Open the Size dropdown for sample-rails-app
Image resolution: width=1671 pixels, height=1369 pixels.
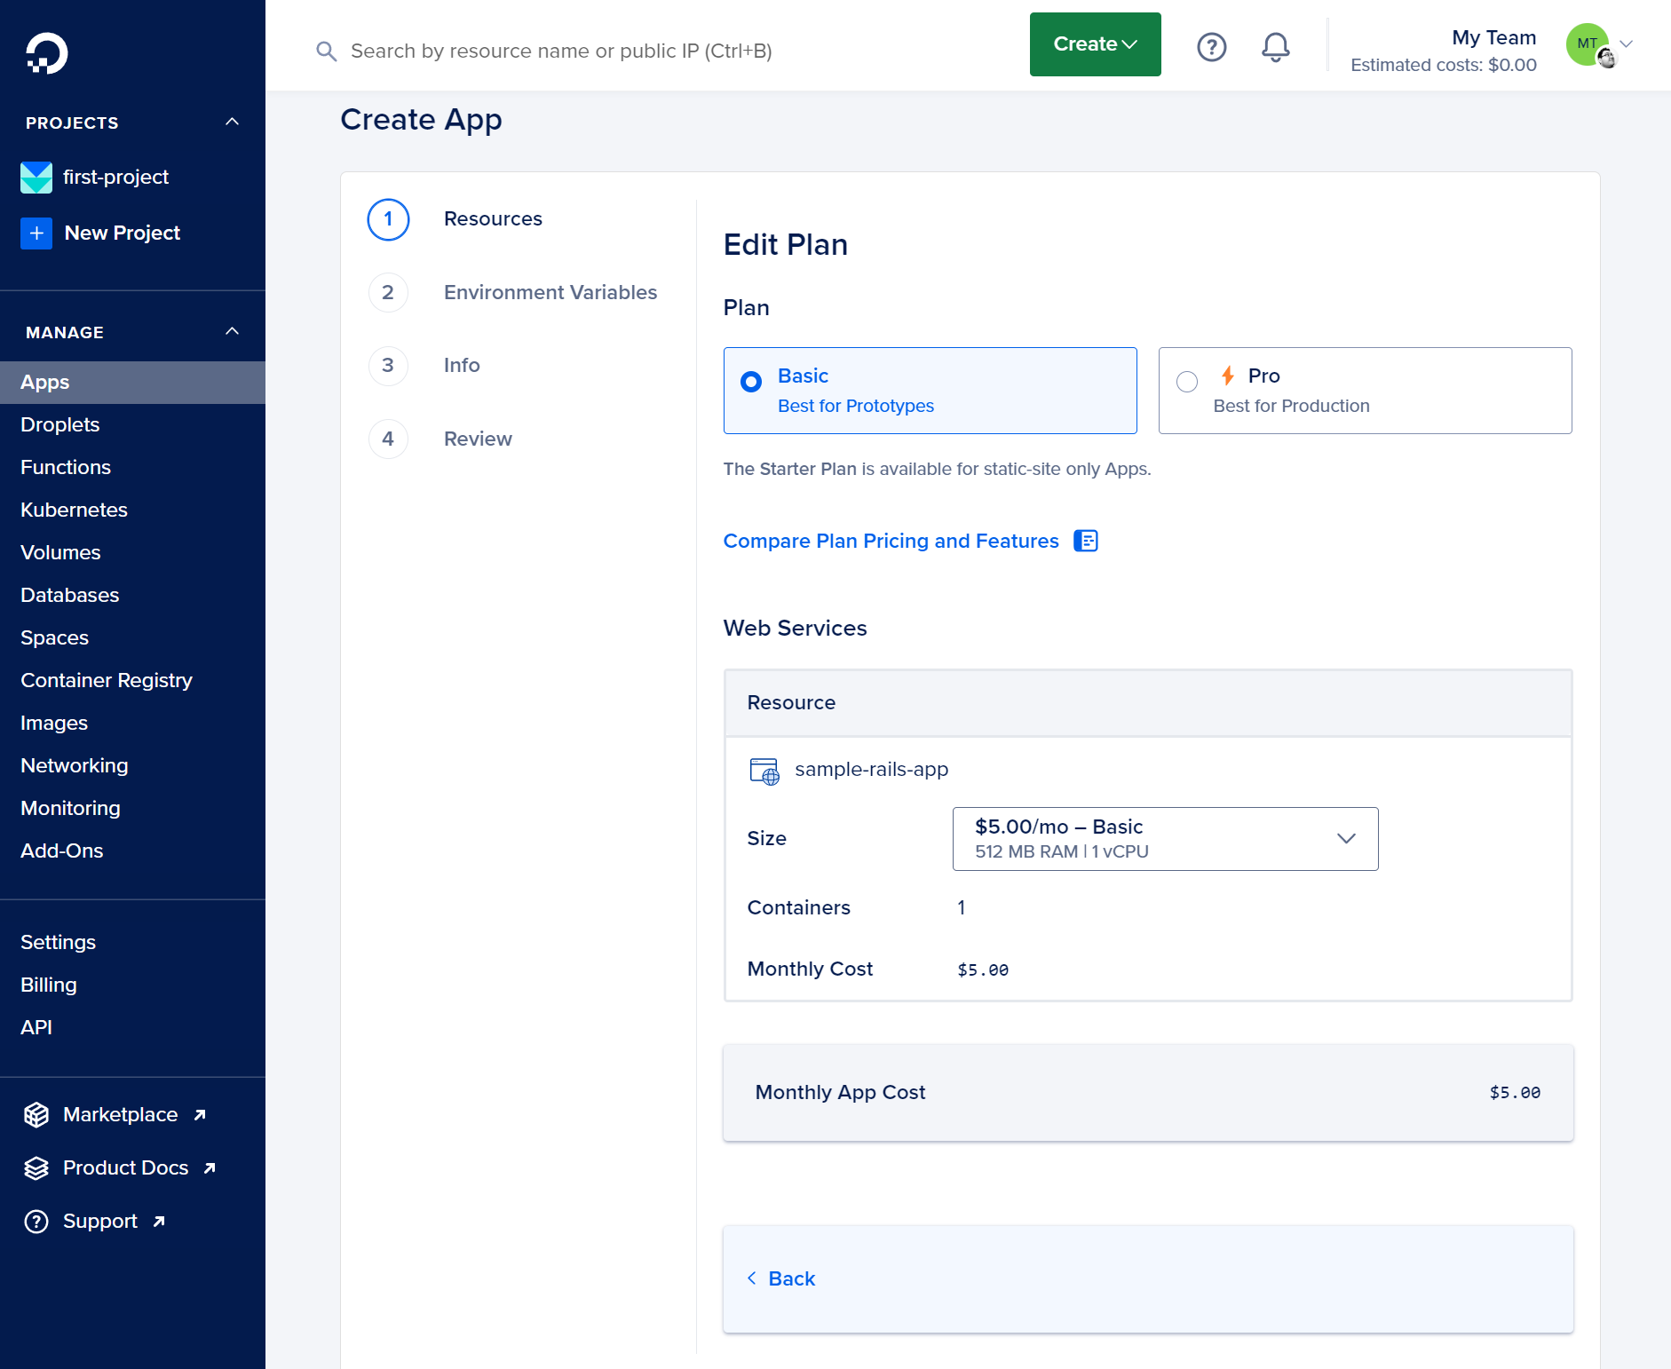1165,839
